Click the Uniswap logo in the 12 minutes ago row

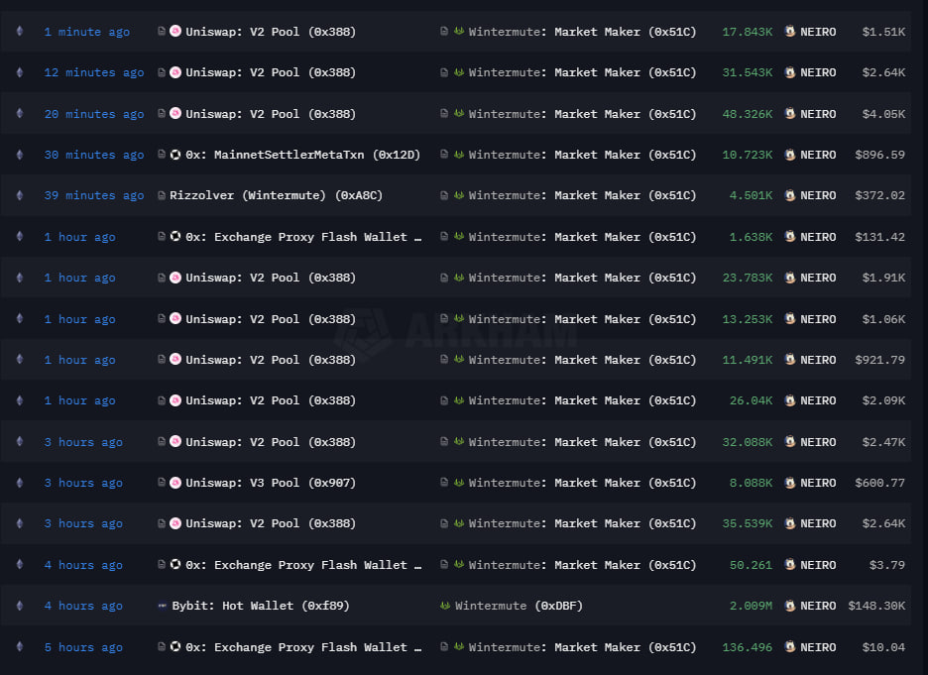click(175, 72)
